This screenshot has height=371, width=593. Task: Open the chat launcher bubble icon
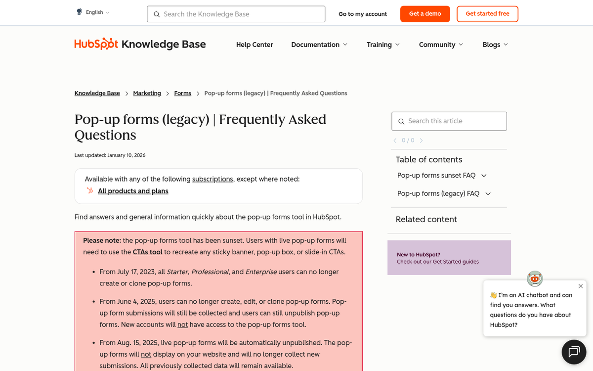pos(573,352)
